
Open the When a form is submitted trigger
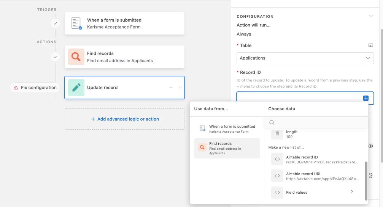124,24
